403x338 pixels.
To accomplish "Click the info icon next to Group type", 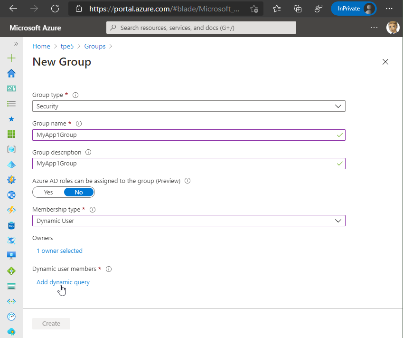I will 75,95.
